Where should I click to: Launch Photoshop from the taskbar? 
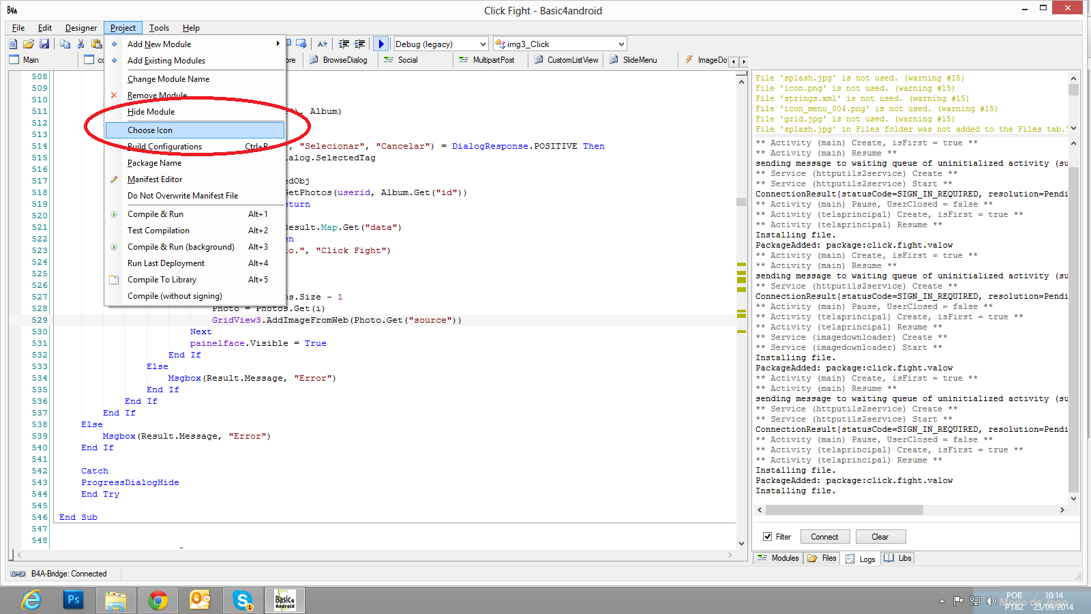73,600
